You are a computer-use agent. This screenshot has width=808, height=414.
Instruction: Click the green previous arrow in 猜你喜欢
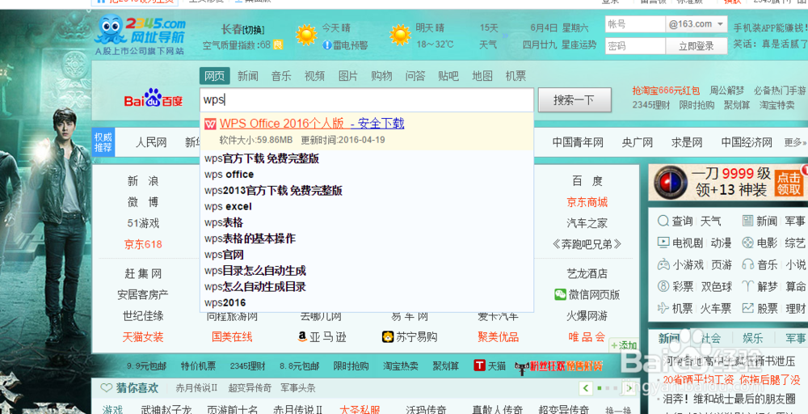(x=585, y=387)
